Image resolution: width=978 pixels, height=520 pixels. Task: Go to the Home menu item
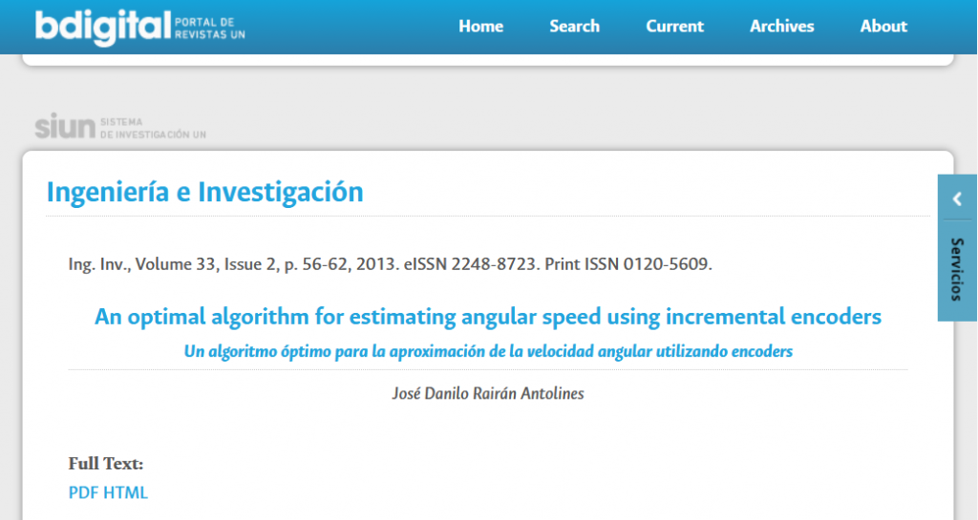click(480, 27)
